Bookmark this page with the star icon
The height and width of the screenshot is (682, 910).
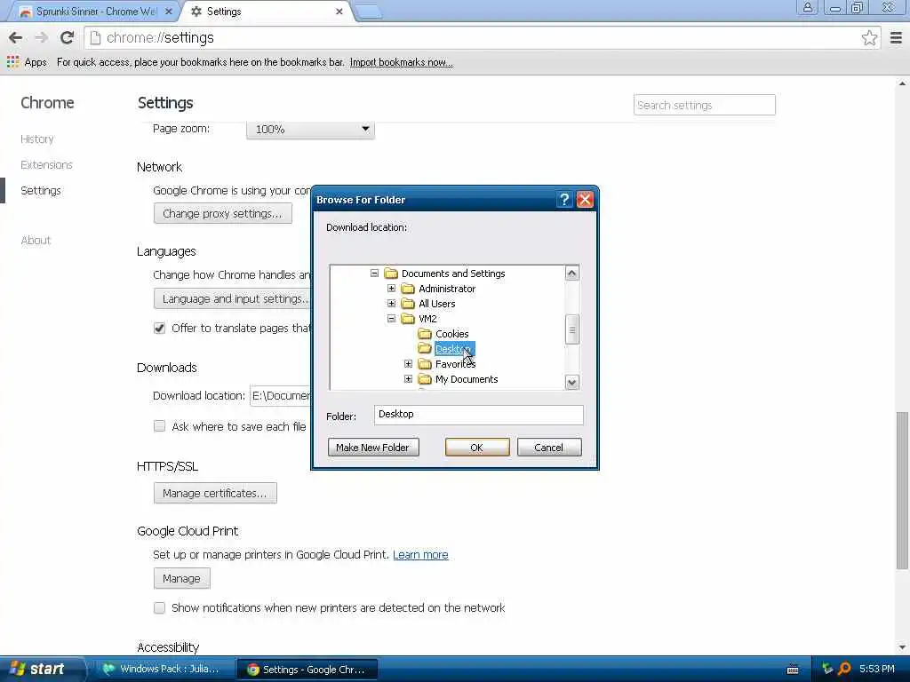coord(869,37)
